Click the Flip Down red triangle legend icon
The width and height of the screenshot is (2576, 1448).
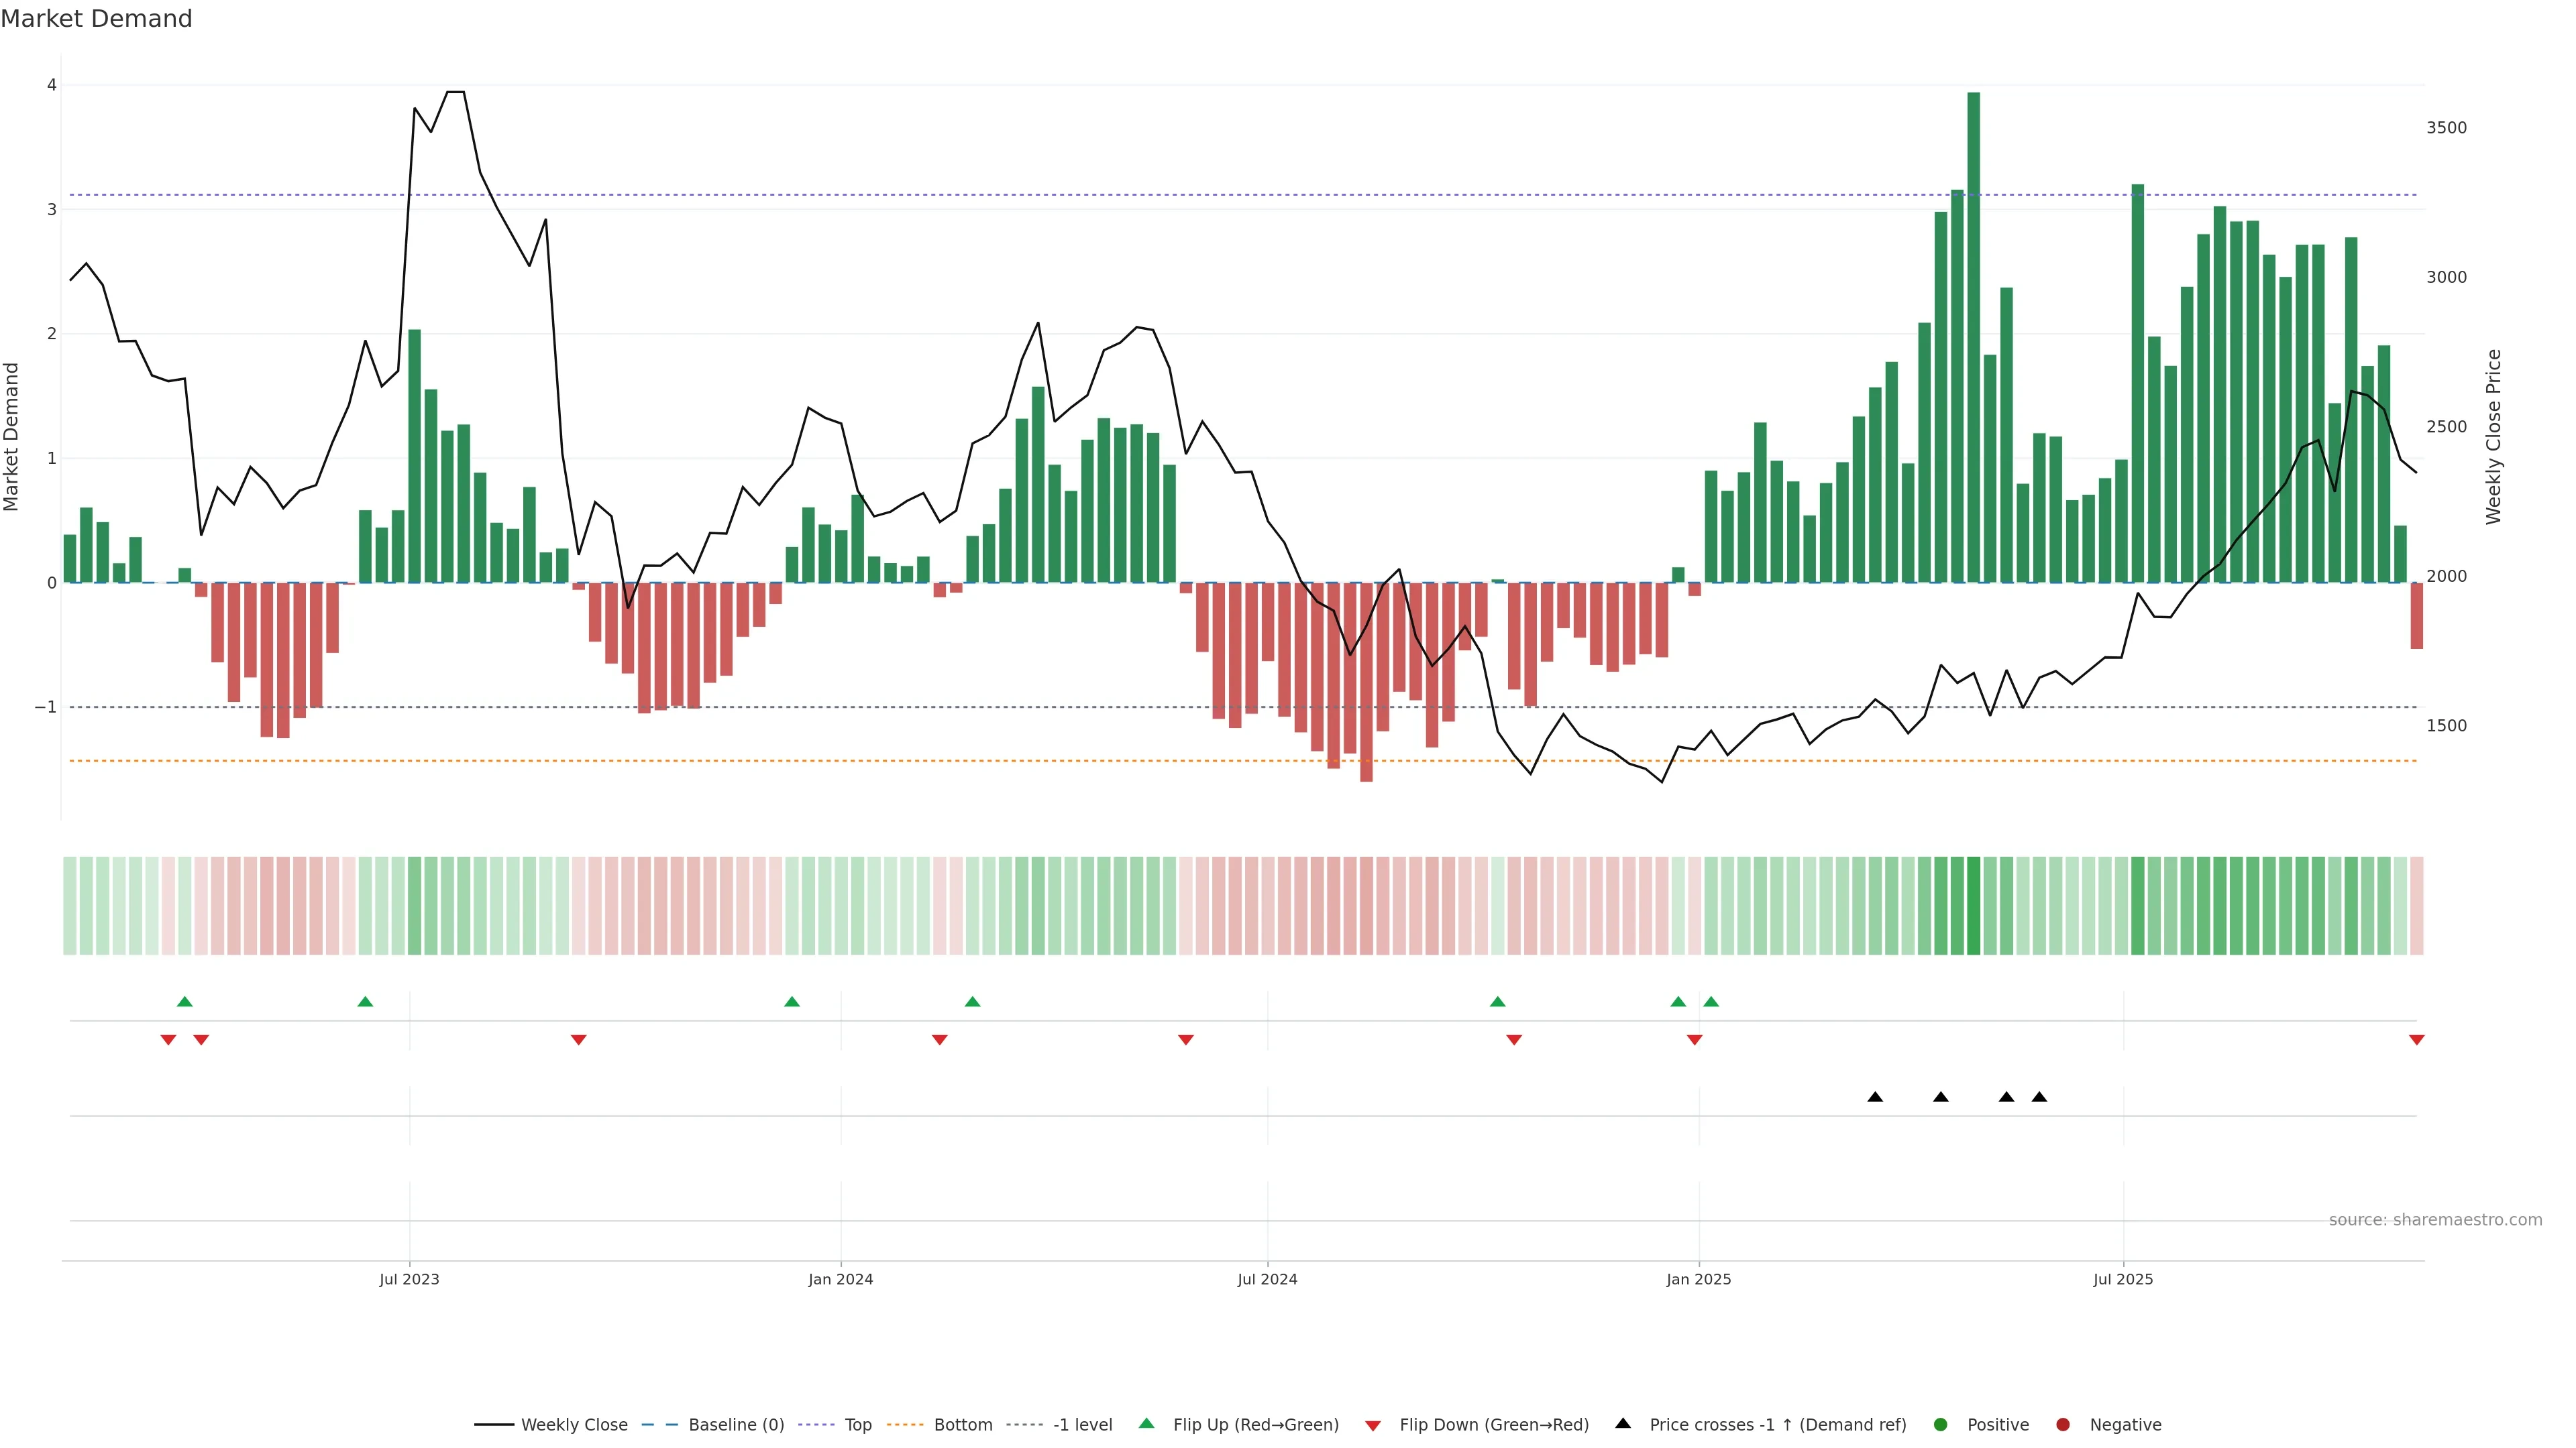click(1373, 1425)
